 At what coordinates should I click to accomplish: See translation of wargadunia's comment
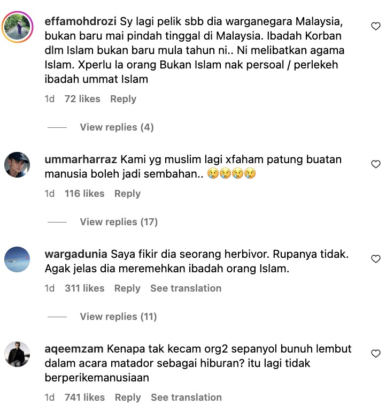click(x=186, y=288)
